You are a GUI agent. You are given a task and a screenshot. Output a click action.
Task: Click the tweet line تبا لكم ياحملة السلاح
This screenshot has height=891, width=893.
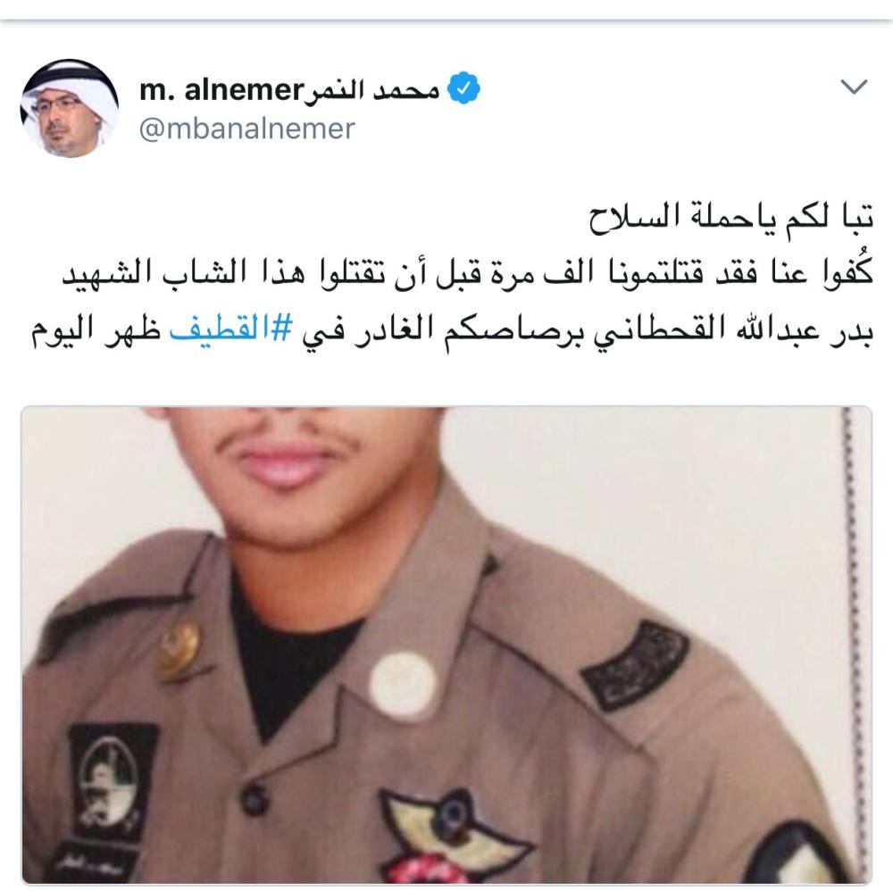coord(730,218)
